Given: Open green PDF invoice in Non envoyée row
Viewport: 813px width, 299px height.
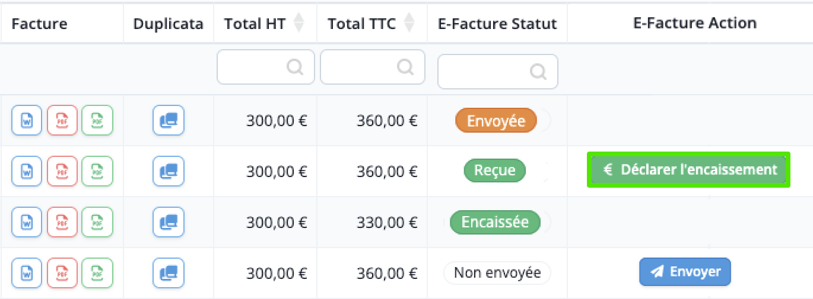Looking at the screenshot, I should [97, 273].
